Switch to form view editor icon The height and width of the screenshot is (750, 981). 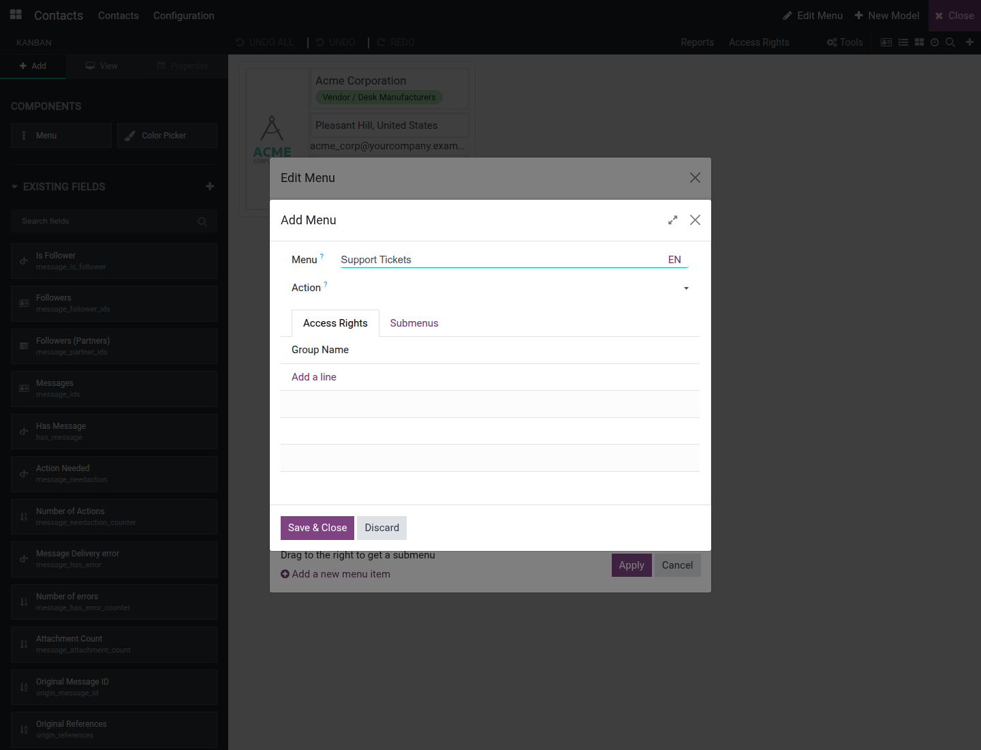pyautogui.click(x=886, y=42)
